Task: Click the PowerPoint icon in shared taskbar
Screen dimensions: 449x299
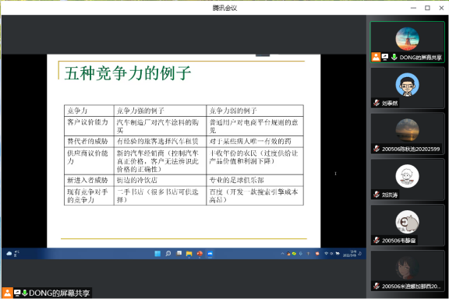Action: pos(200,254)
